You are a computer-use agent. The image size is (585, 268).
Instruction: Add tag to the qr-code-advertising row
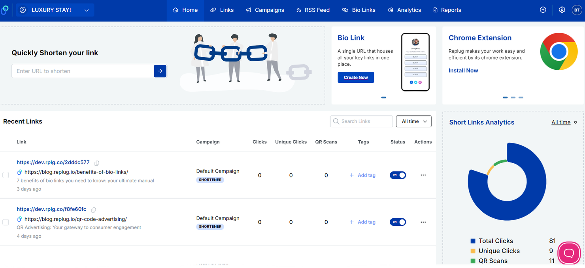pos(362,222)
